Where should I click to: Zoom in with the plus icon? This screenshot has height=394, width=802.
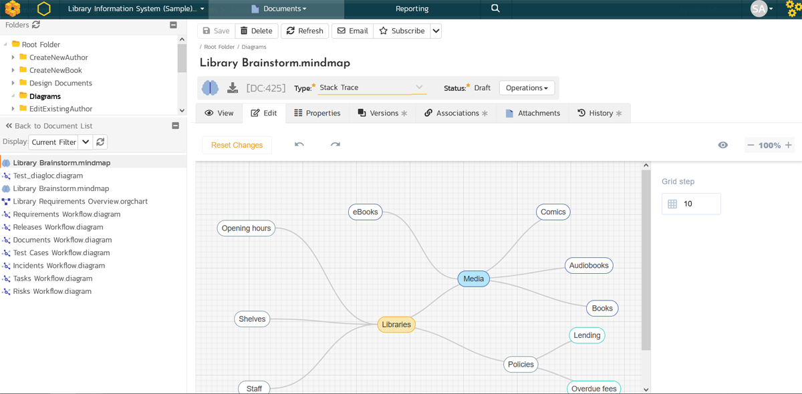(x=789, y=145)
